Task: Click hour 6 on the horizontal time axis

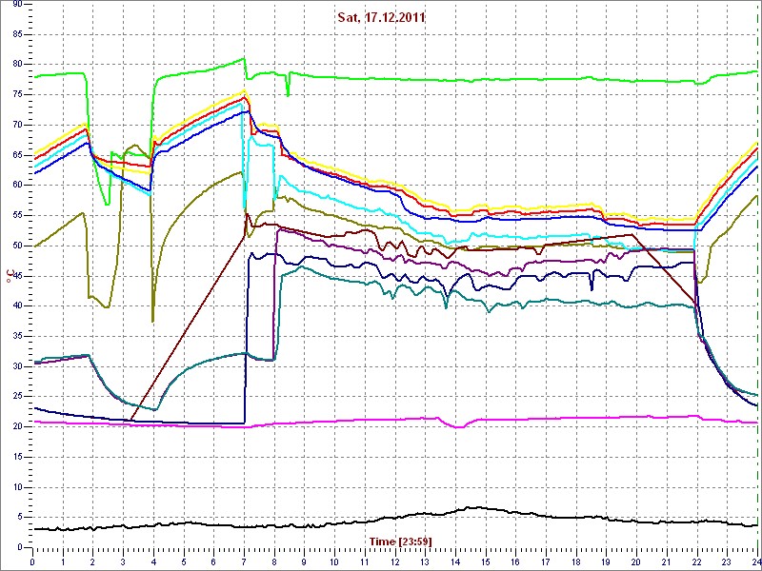Action: (x=213, y=561)
